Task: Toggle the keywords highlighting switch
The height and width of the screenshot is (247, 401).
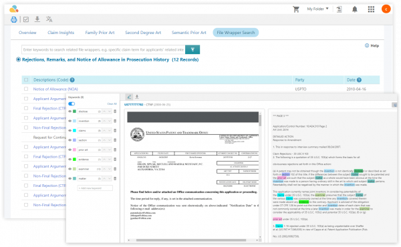Action: [x=72, y=103]
